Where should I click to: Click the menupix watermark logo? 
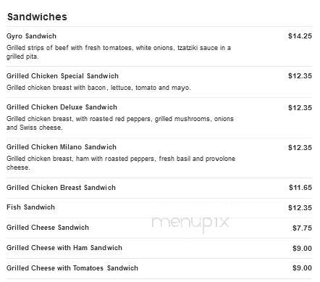pyautogui.click(x=190, y=223)
